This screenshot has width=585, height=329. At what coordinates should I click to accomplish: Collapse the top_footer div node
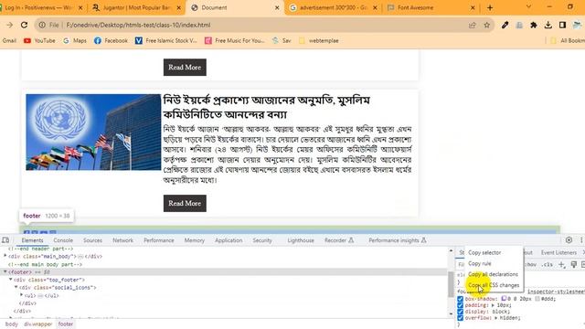tap(11, 280)
